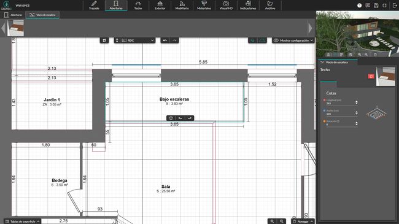Select the Aberturas door menu
399x224 pixels.
click(116, 6)
